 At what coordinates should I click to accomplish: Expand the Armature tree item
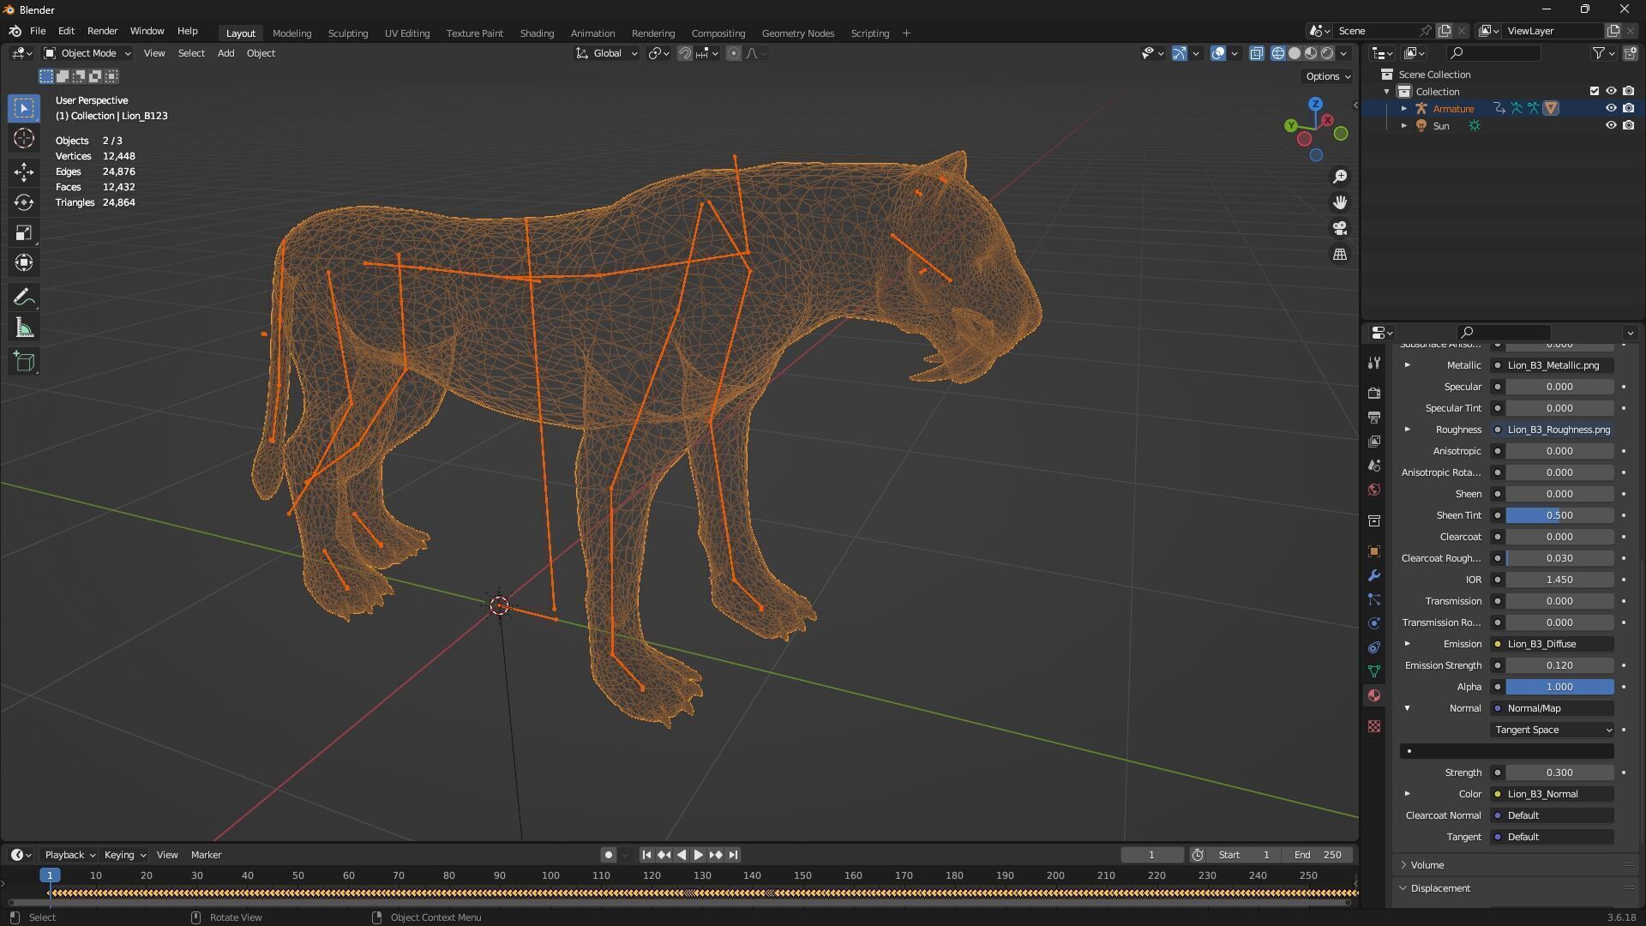[1403, 108]
